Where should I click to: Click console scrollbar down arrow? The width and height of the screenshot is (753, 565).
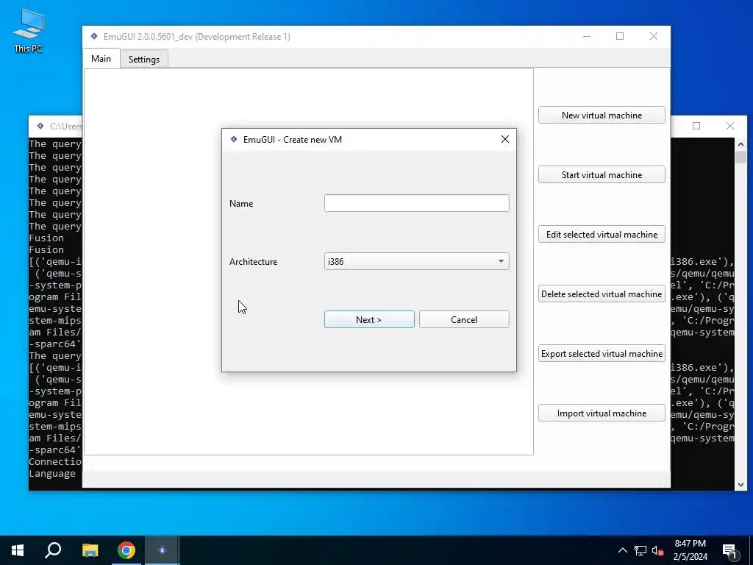(x=740, y=485)
